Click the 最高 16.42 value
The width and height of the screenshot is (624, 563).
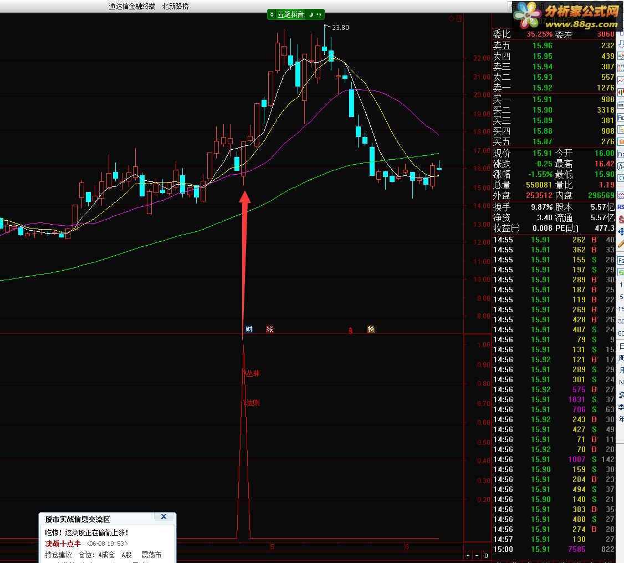(605, 164)
